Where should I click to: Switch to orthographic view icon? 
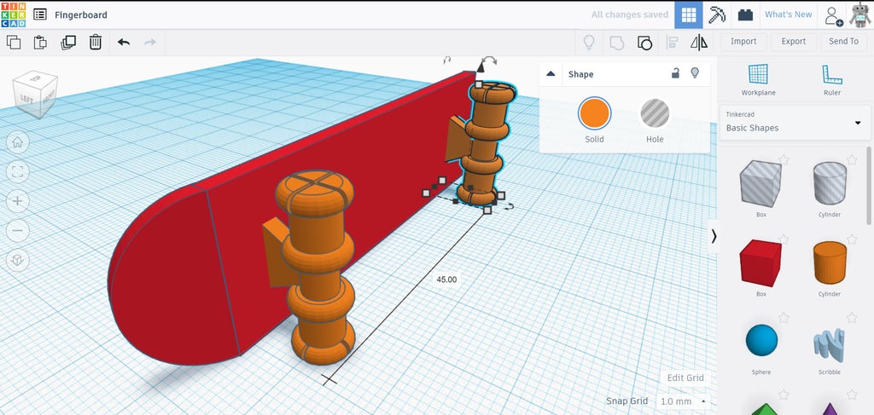point(17,260)
